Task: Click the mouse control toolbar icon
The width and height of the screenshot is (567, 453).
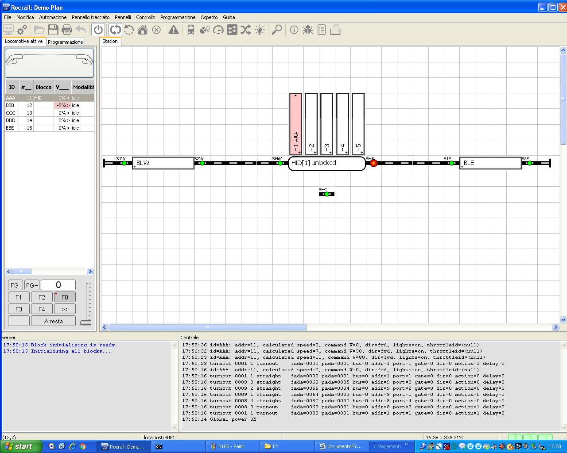Action: click(205, 30)
